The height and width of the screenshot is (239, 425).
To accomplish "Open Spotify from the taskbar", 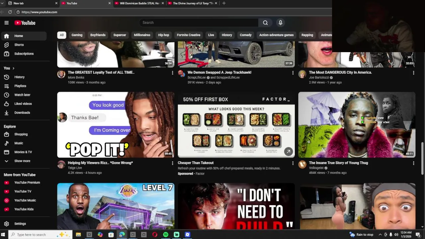I will coord(166,235).
